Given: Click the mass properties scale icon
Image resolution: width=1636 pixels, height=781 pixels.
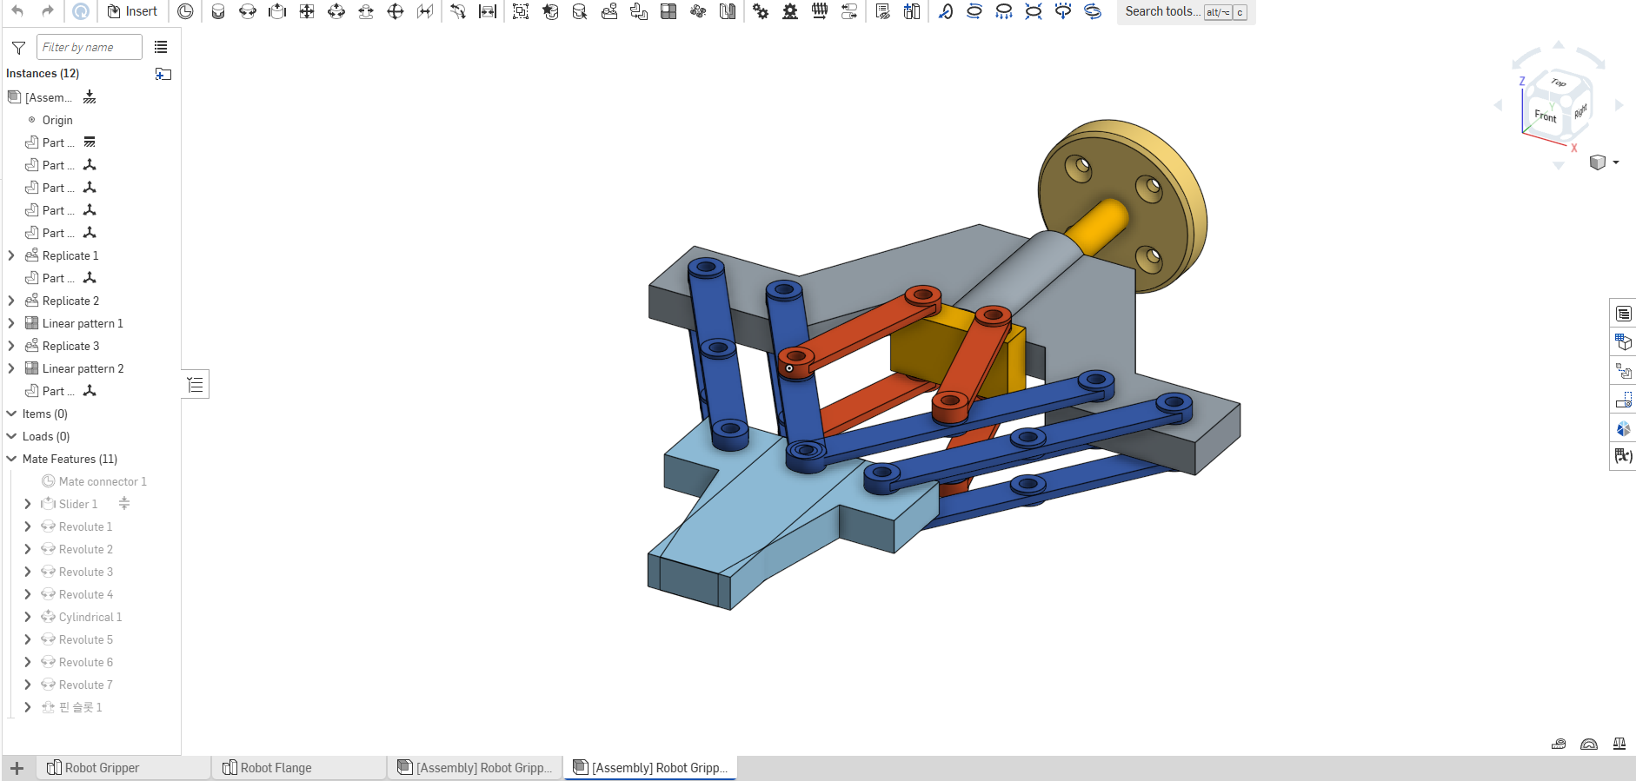Looking at the screenshot, I should tap(1619, 744).
